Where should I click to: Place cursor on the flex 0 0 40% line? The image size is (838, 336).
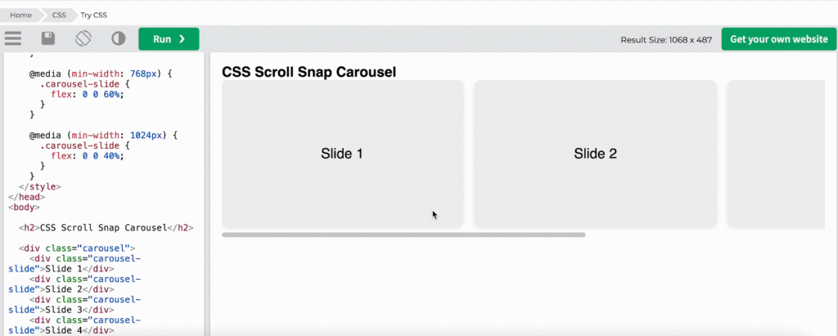[x=87, y=155]
